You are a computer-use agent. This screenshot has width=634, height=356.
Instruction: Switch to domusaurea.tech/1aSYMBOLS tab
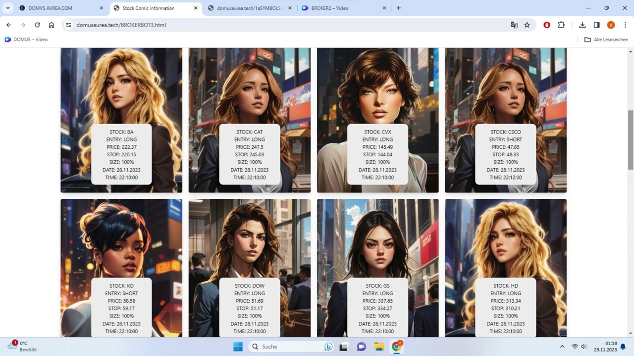click(x=250, y=8)
